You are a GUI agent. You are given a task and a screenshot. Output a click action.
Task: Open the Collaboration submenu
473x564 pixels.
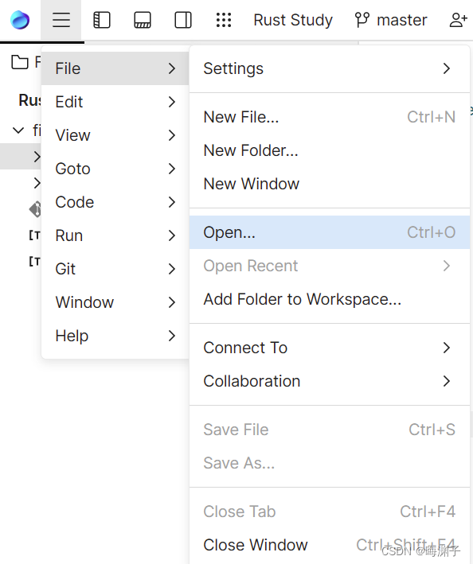tap(330, 381)
